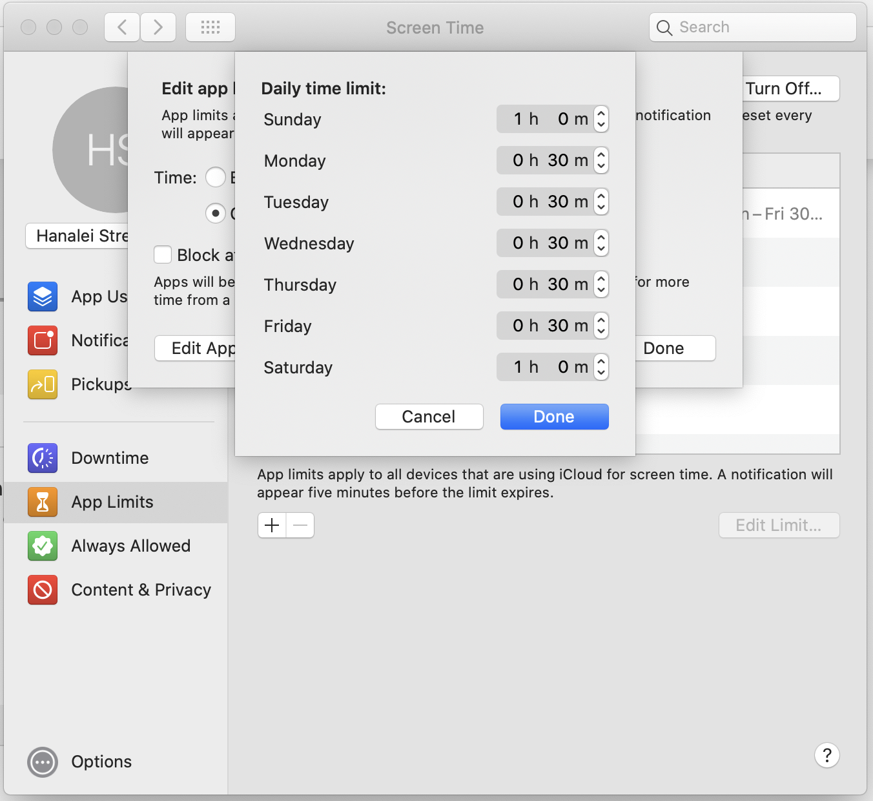Screen dimensions: 873x801
Task: Select Monday's hours value
Action: coord(518,160)
